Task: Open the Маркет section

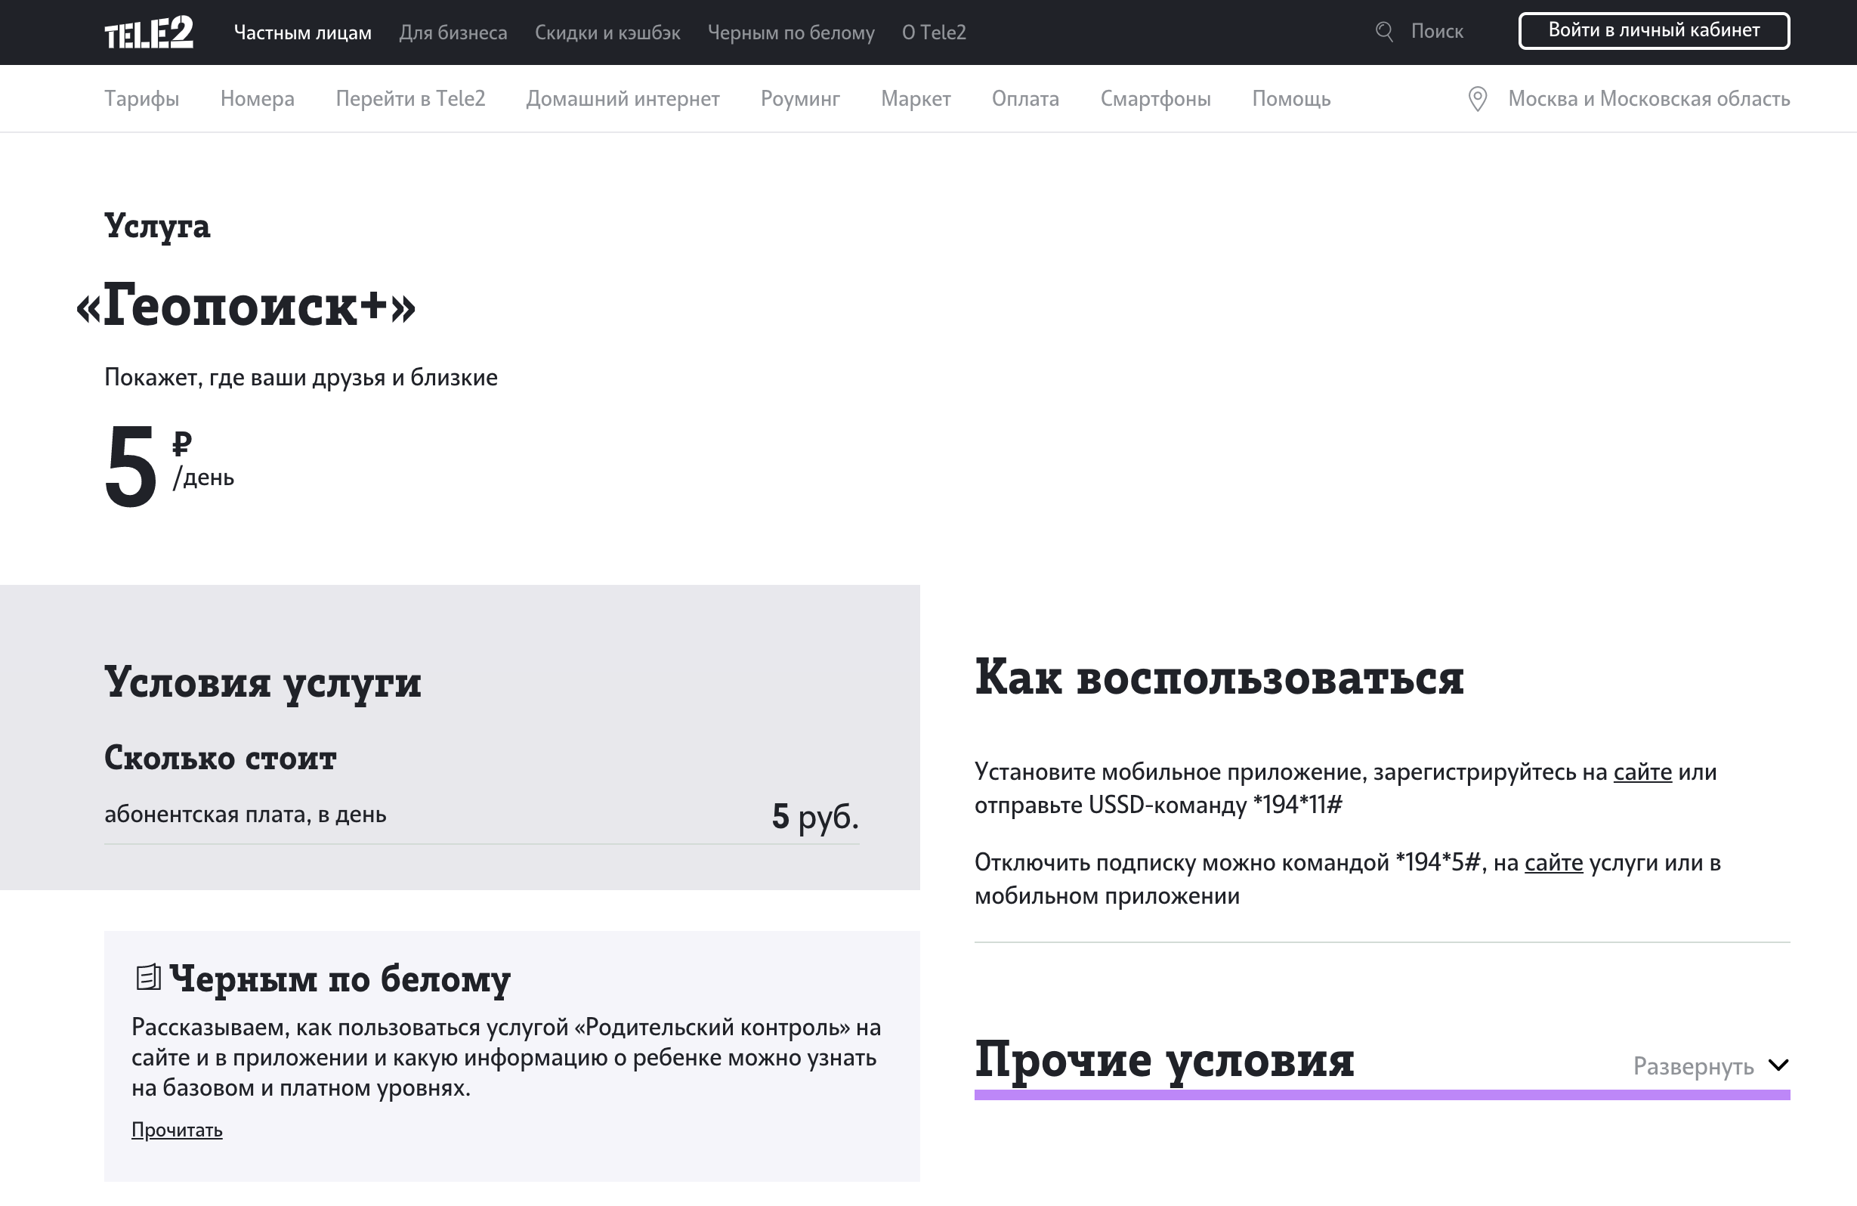Action: pyautogui.click(x=916, y=99)
